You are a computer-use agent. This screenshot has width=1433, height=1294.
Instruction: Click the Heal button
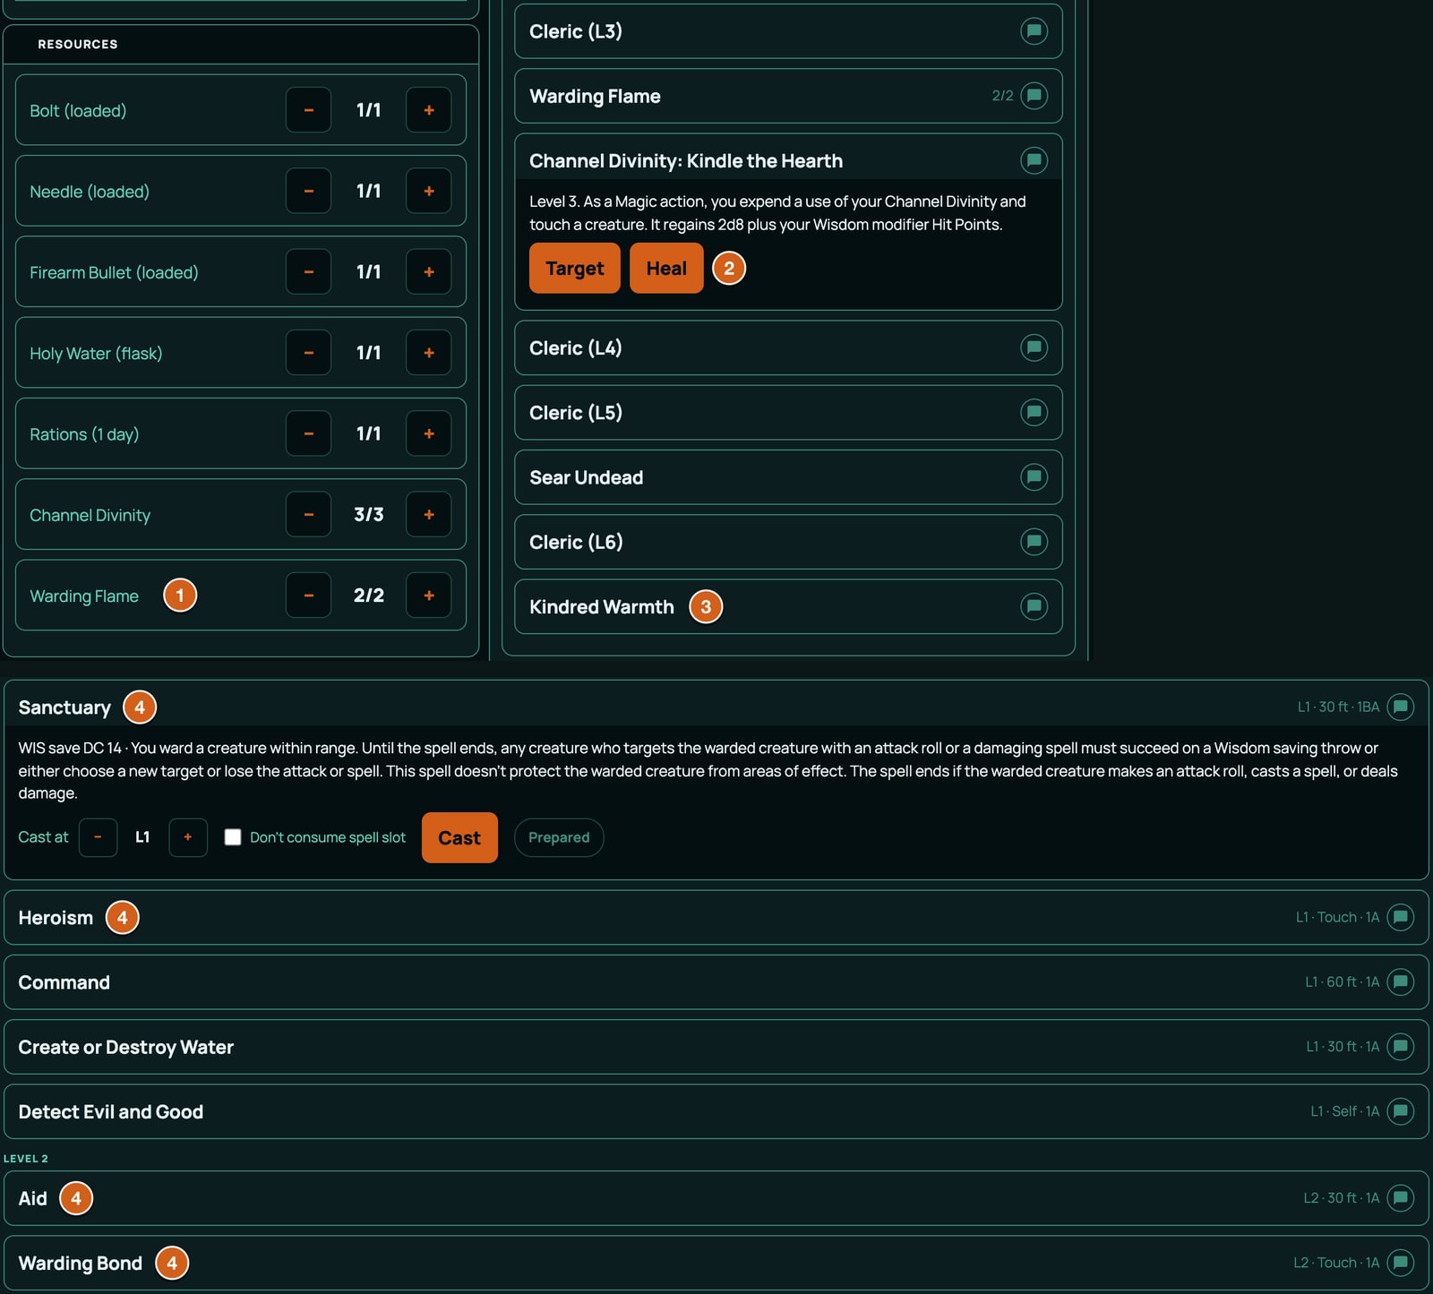point(666,268)
